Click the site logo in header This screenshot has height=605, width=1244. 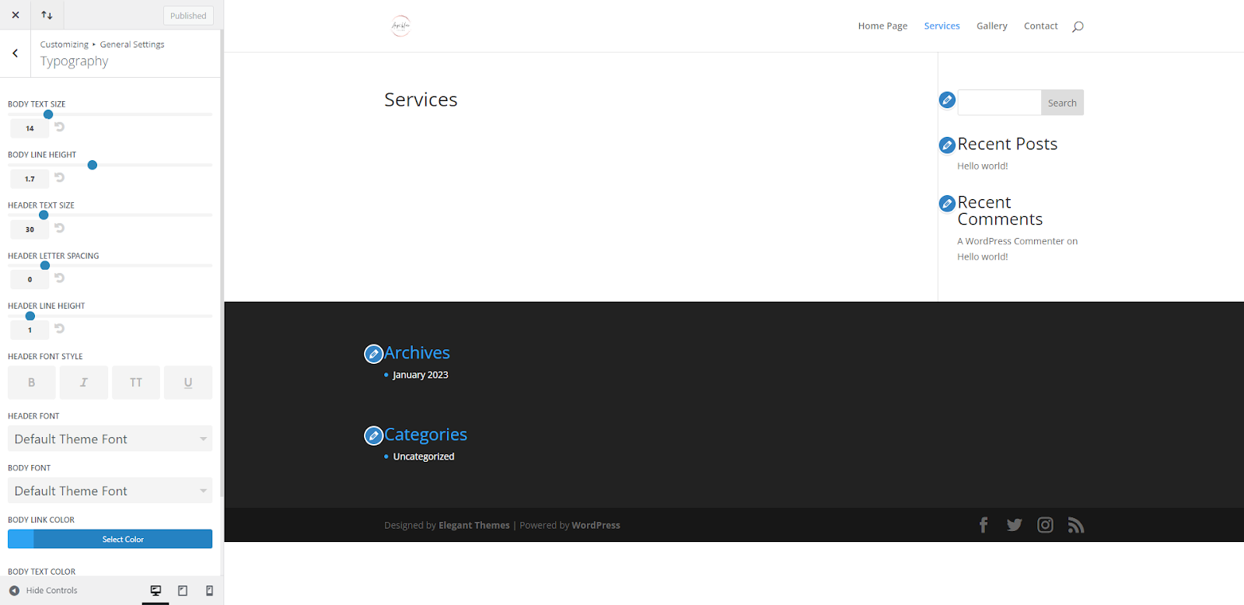(400, 26)
